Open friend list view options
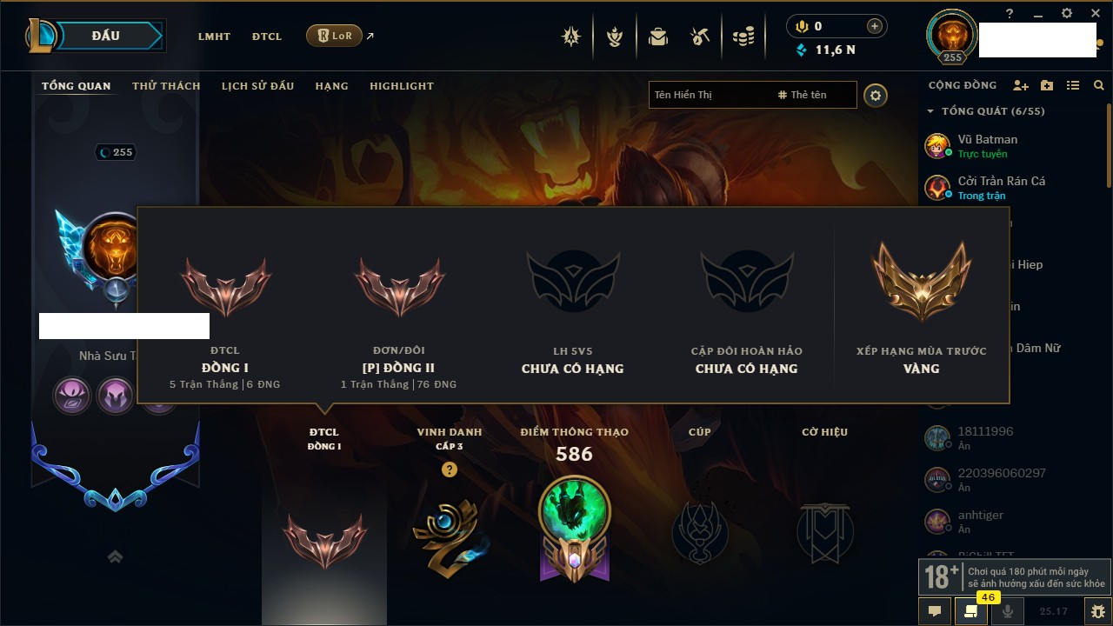Viewport: 1113px width, 626px height. (1073, 85)
